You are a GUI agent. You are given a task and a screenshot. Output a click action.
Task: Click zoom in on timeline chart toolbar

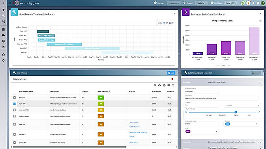pyautogui.click(x=159, y=23)
